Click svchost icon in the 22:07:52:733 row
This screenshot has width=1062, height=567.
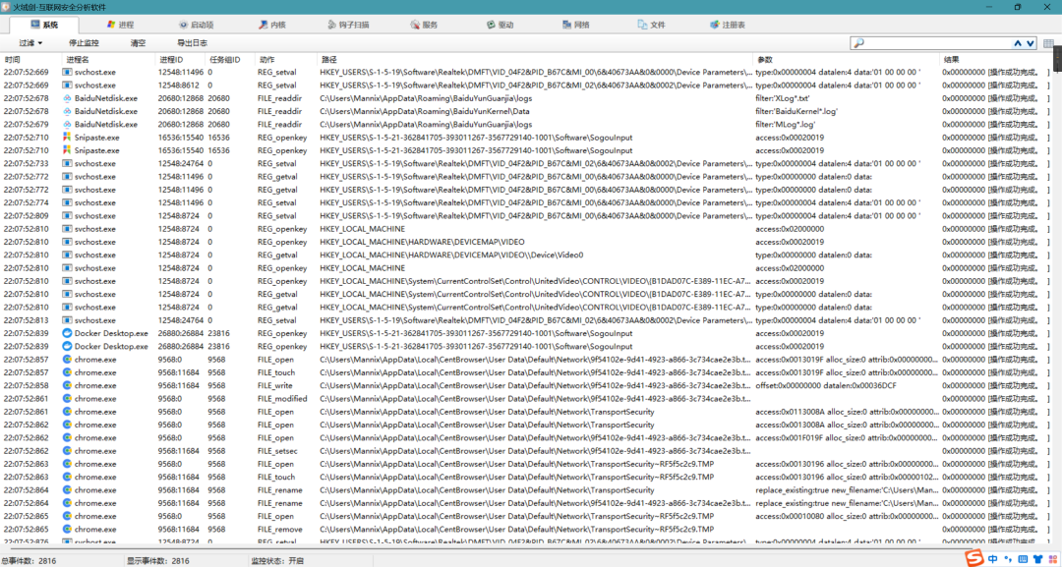(x=68, y=163)
